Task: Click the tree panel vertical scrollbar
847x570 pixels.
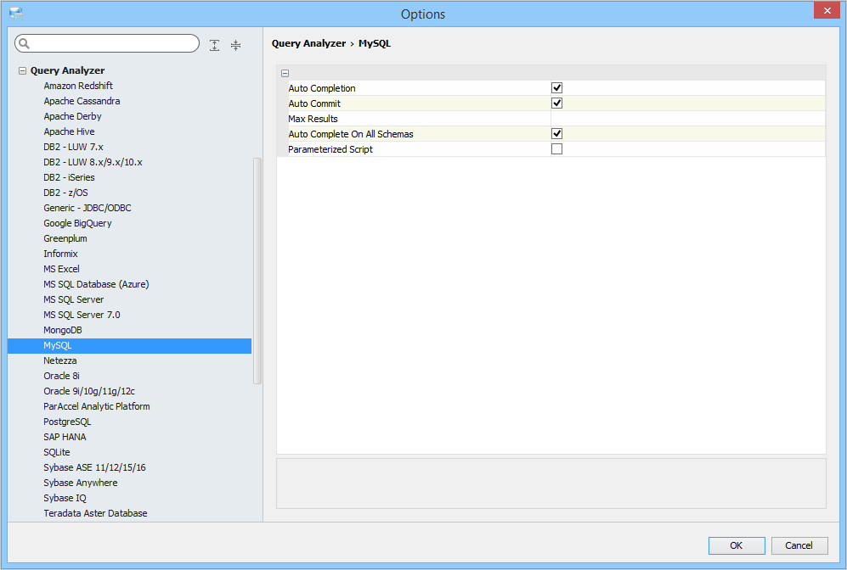Action: [x=257, y=271]
